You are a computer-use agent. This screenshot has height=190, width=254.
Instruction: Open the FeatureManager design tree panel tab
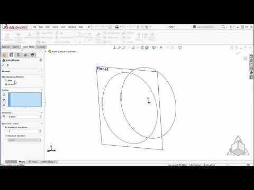[x=4, y=55]
